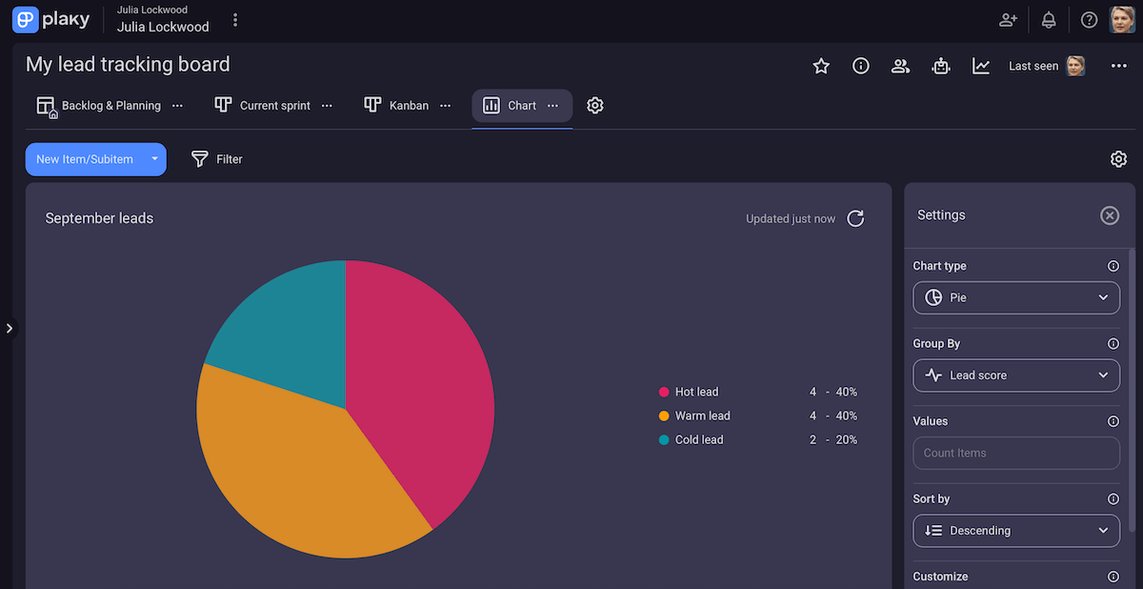Click the New Item/Subitem button
The width and height of the screenshot is (1143, 589).
pyautogui.click(x=87, y=159)
